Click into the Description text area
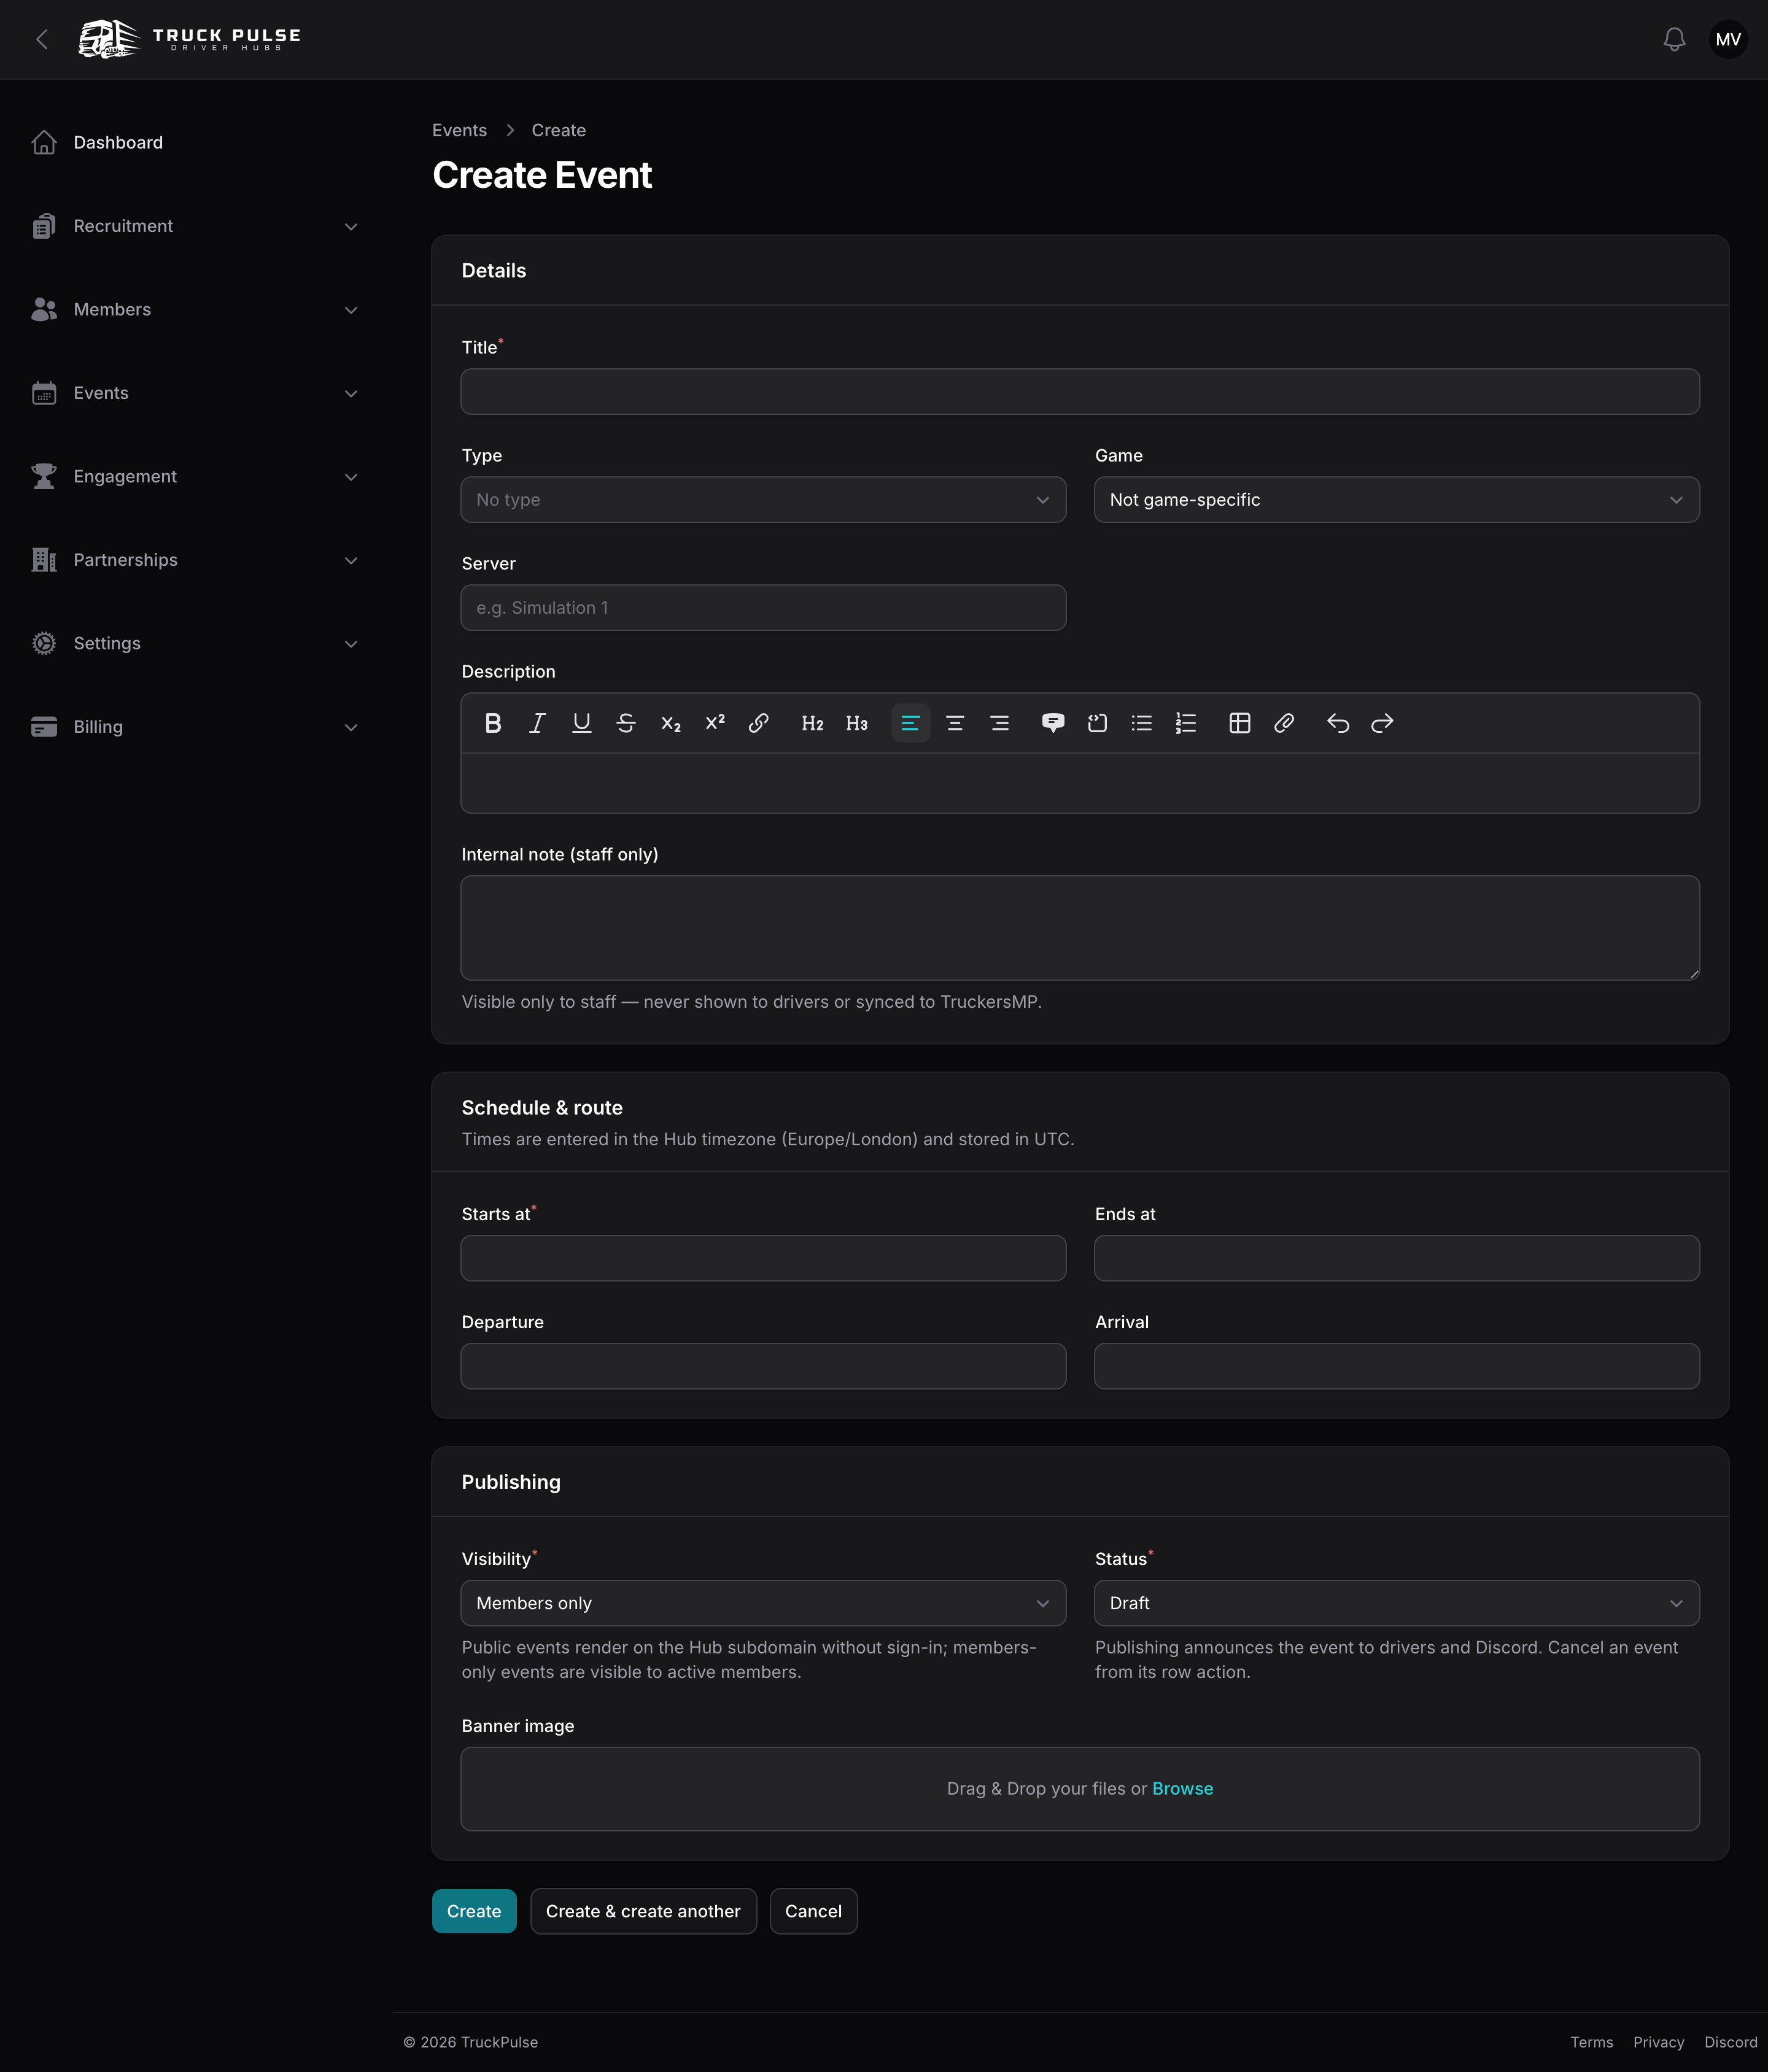1768x2072 pixels. [x=1080, y=783]
